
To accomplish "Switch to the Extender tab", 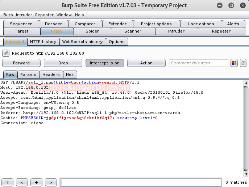I will (117, 24).
